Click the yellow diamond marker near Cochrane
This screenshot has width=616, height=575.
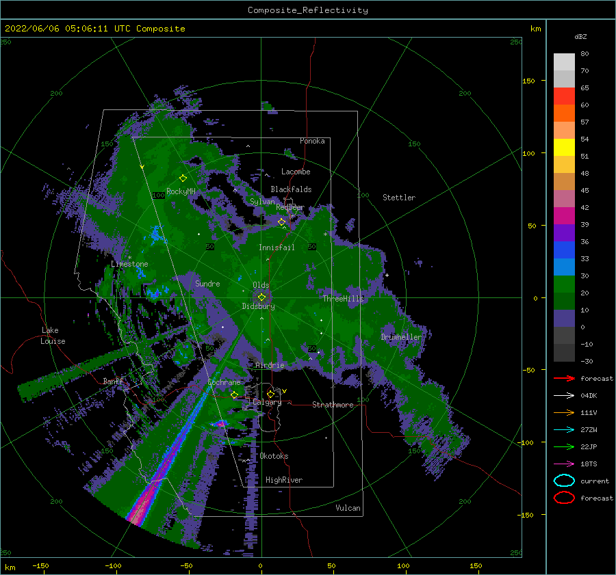[x=234, y=395]
